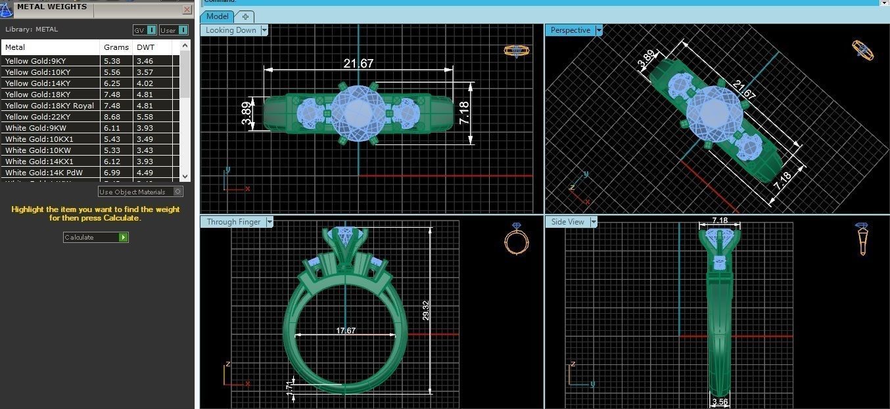Close the Metal Weights panel
Viewport: 890px width, 409px height.
point(187,10)
